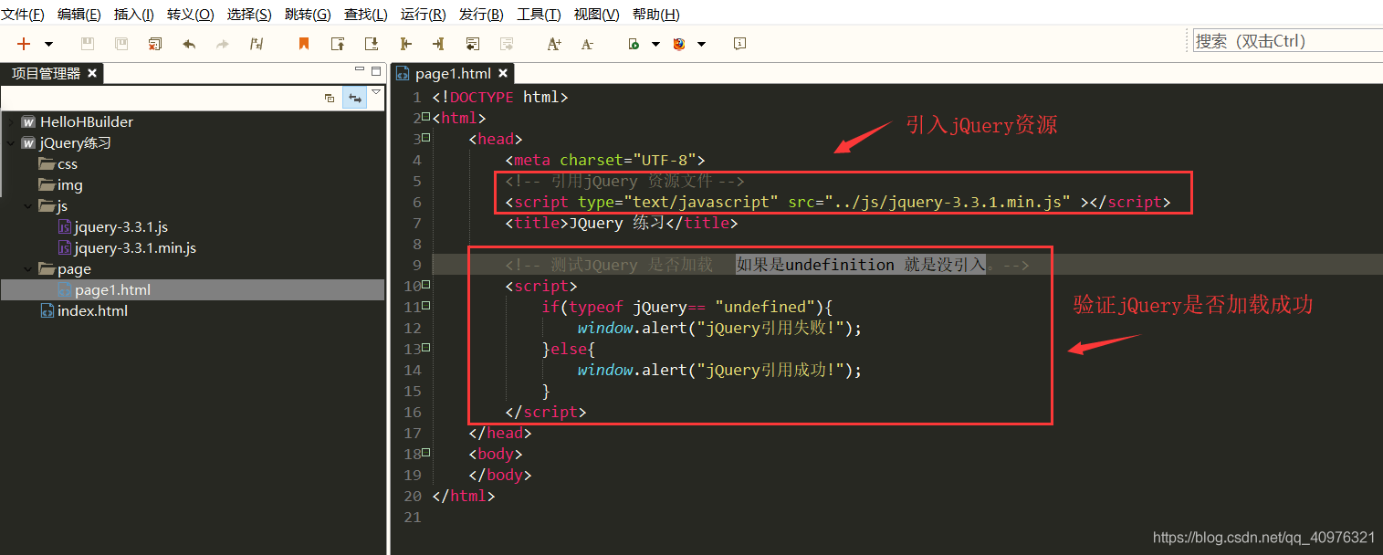Open the new file dropdown arrow
1383x555 pixels.
[47, 43]
